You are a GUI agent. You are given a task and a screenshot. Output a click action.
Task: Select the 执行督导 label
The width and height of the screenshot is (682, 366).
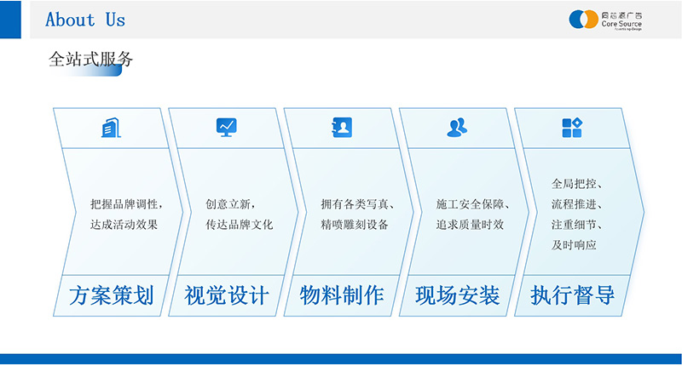click(572, 295)
